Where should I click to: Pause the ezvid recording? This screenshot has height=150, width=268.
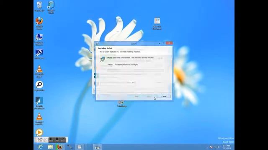[x=51, y=140]
